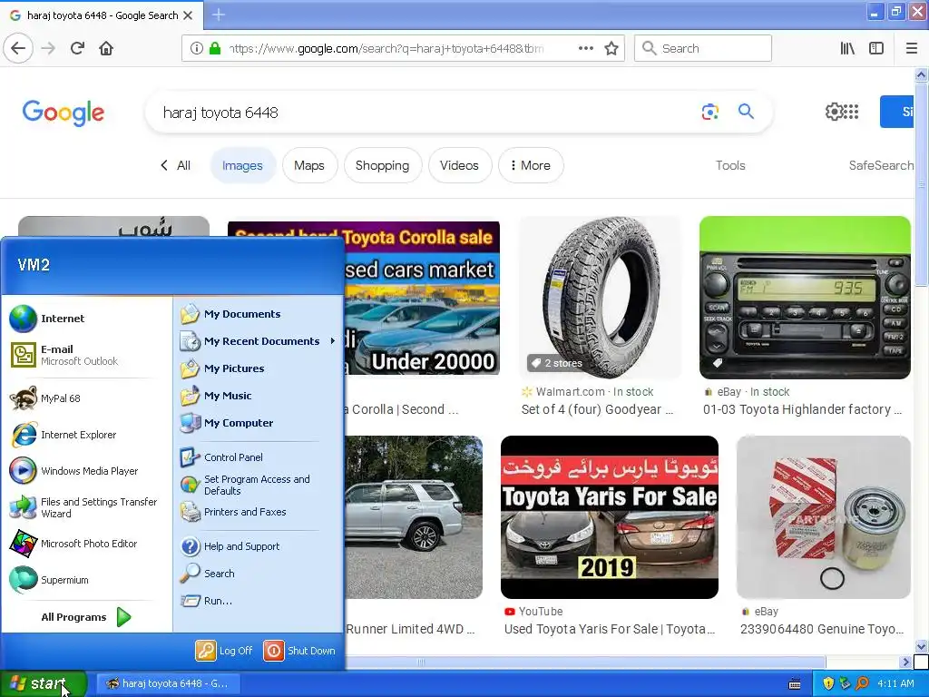Open a new browser tab with plus

click(219, 15)
